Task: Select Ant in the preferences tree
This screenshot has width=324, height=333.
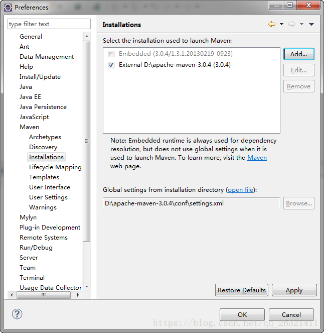Action: 25,47
